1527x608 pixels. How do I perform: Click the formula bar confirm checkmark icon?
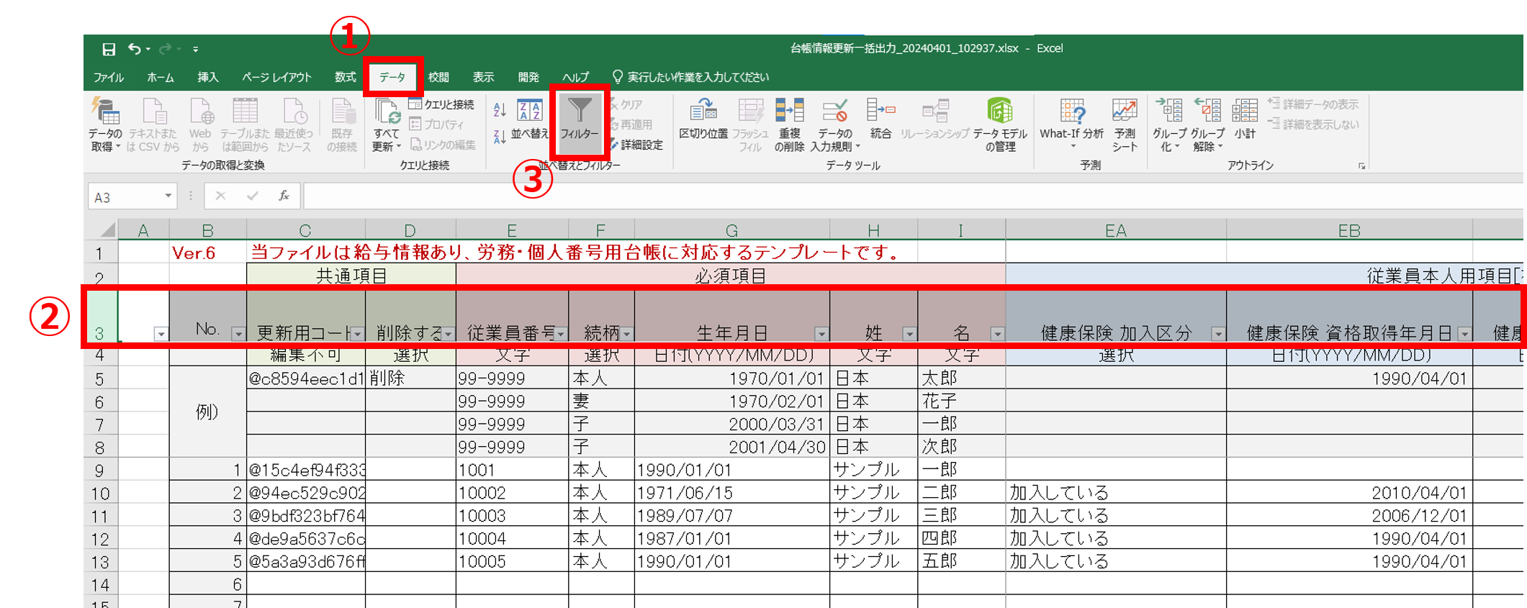(x=252, y=196)
